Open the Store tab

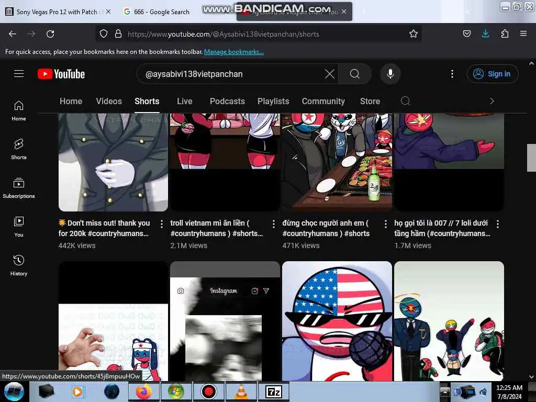370,101
